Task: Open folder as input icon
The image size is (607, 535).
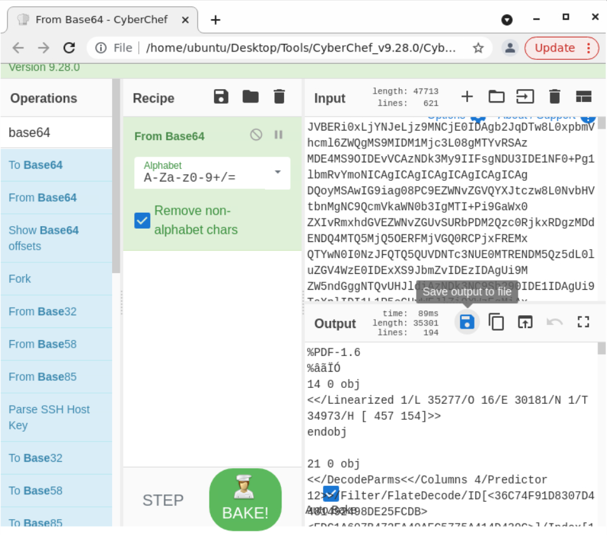Action: click(496, 97)
